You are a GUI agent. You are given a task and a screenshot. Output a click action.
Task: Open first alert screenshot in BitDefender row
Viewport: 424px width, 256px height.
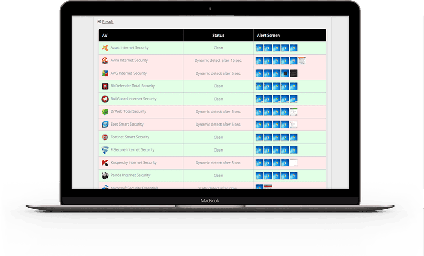[x=260, y=86]
